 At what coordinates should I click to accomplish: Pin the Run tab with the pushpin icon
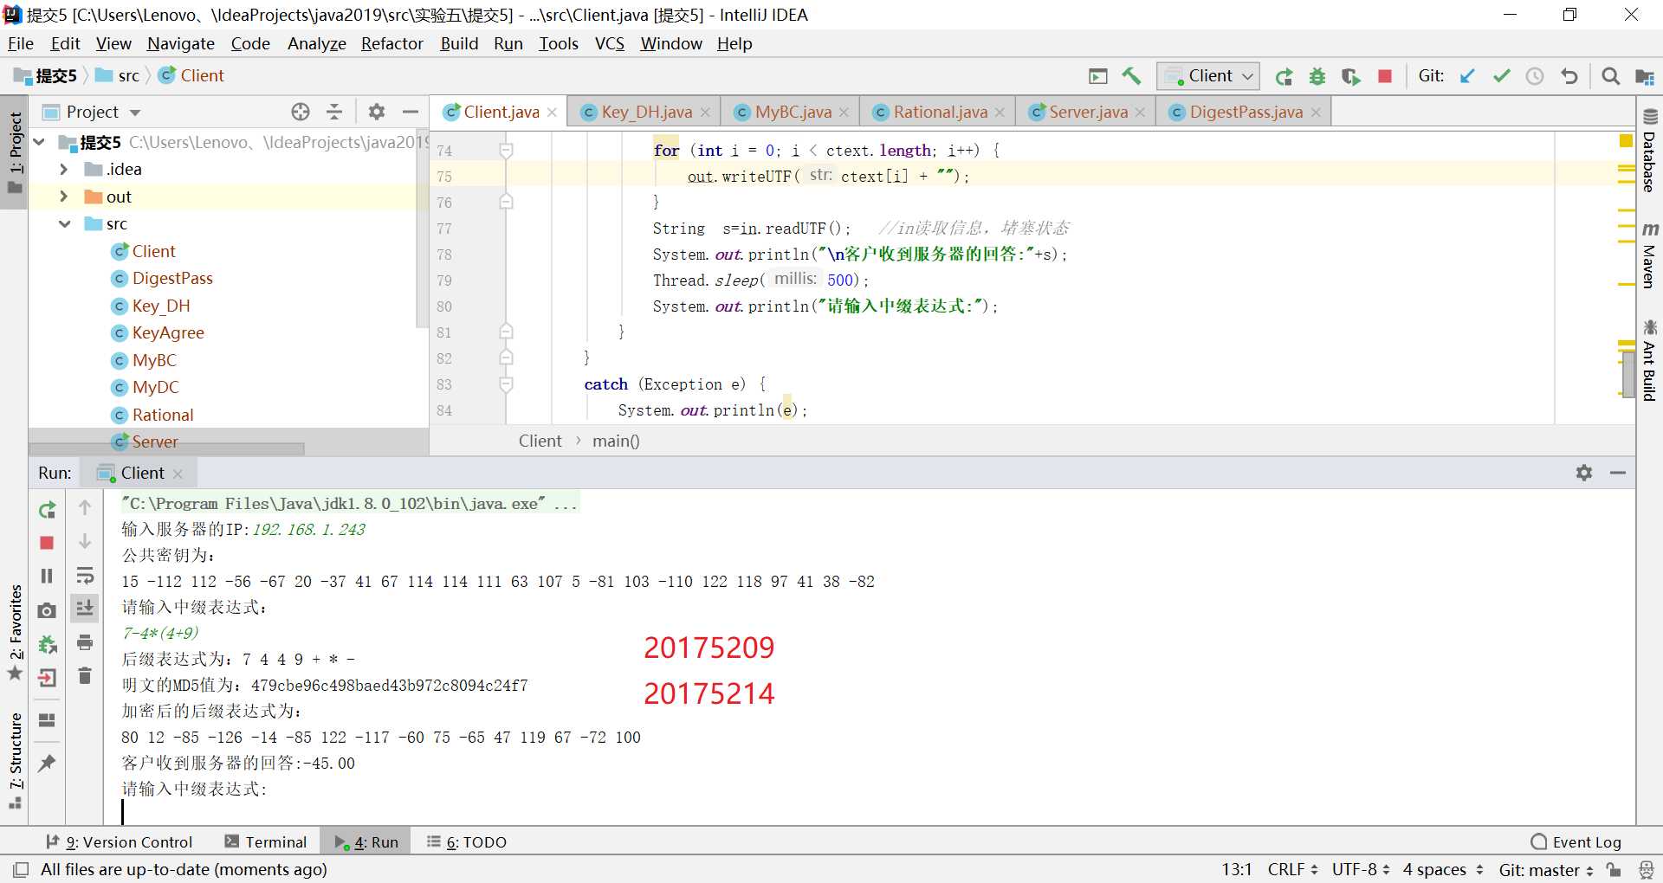[x=48, y=763]
